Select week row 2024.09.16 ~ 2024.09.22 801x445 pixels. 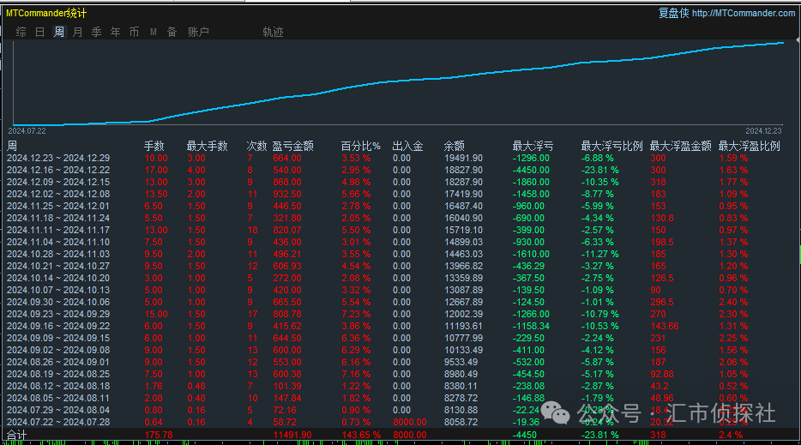(x=400, y=326)
